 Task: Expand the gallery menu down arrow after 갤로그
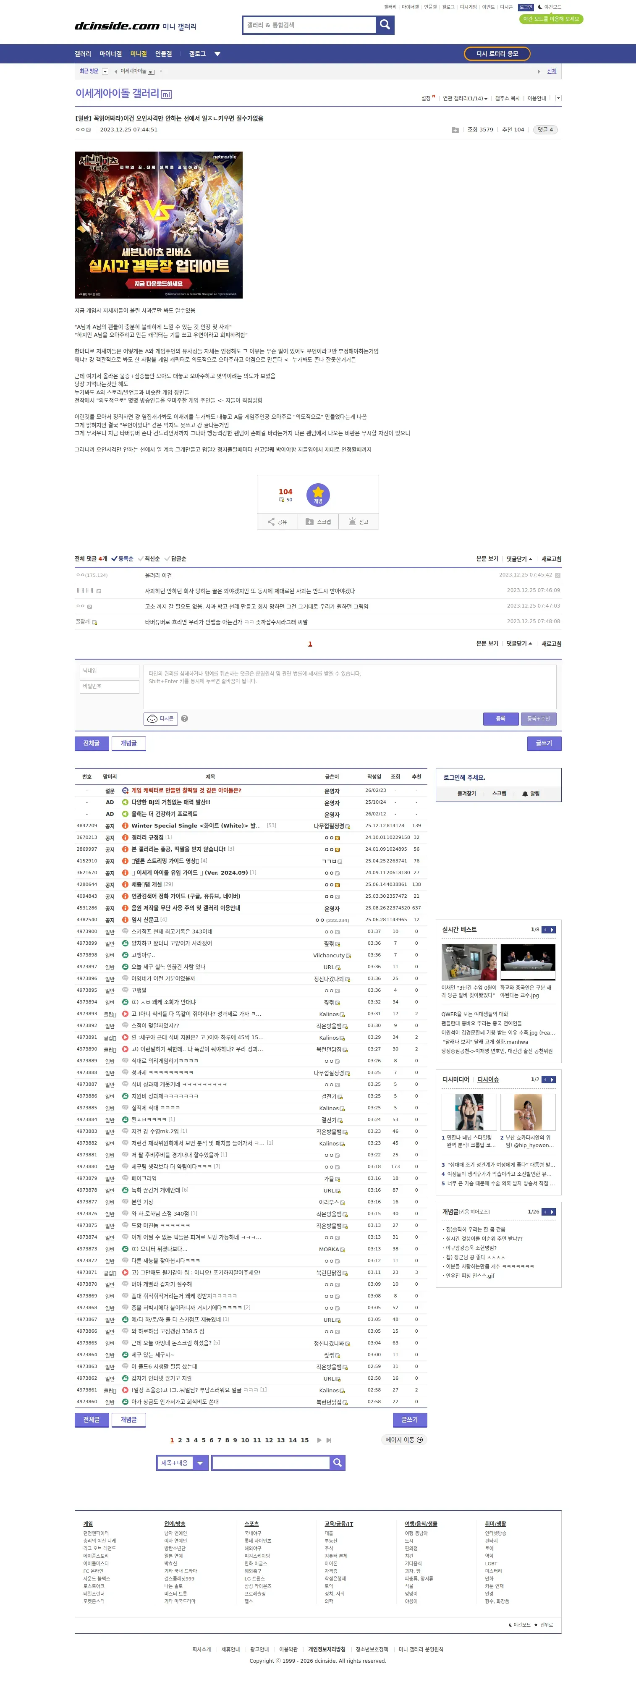[x=218, y=54]
